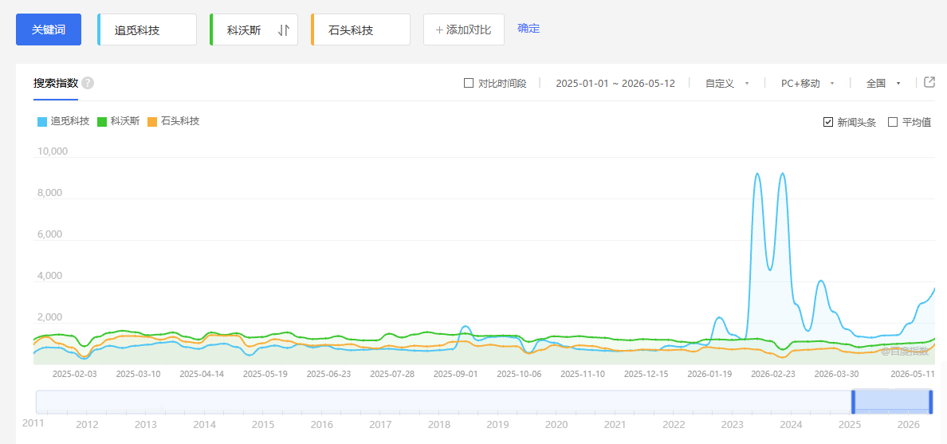This screenshot has width=947, height=444.
Task: Click the 2012 year on the timeline
Action: tap(87, 425)
